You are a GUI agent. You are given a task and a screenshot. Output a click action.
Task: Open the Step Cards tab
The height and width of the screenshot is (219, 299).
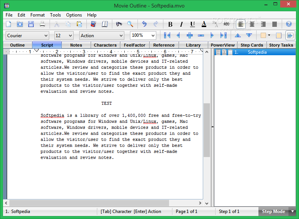[x=252, y=45]
